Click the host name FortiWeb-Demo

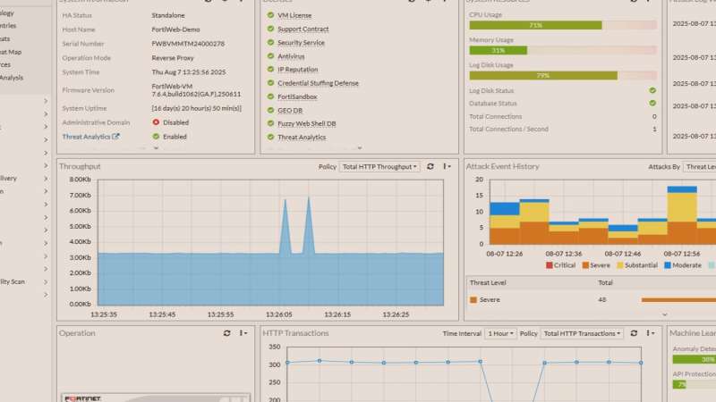[175, 29]
